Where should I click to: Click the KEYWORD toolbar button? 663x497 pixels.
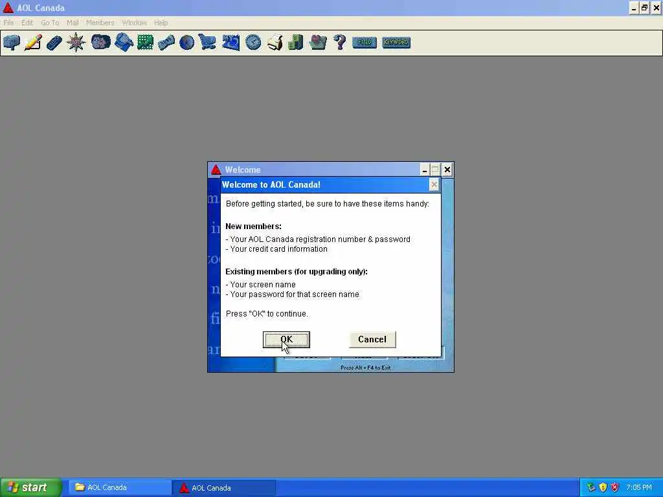coord(396,42)
